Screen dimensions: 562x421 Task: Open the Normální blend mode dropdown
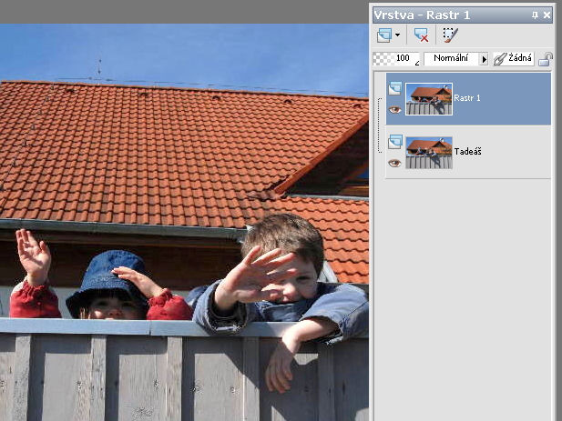pos(451,58)
